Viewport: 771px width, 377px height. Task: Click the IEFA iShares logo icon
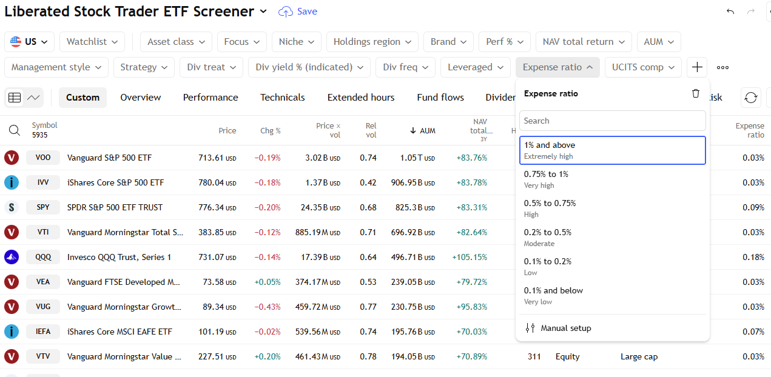[11, 332]
